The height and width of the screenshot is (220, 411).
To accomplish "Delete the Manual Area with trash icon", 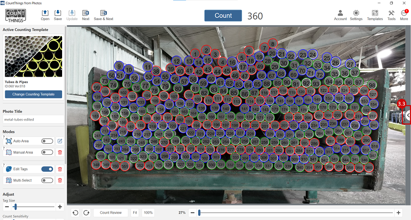I will [59, 152].
